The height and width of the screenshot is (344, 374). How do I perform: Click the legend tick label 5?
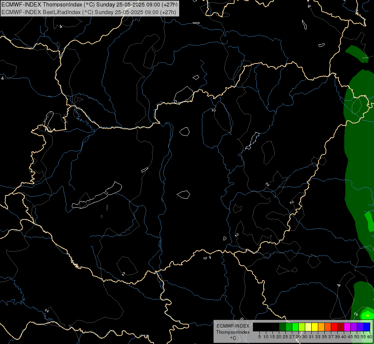(x=259, y=337)
